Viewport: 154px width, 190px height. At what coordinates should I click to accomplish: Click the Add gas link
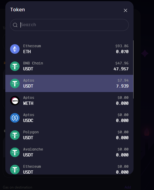click(128, 187)
